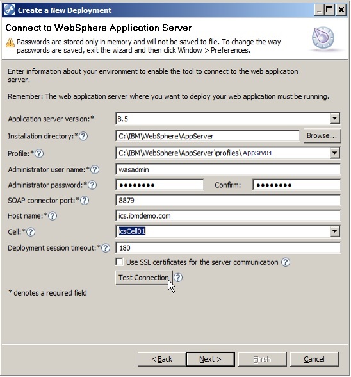Show help for Administrator user name

95,170
